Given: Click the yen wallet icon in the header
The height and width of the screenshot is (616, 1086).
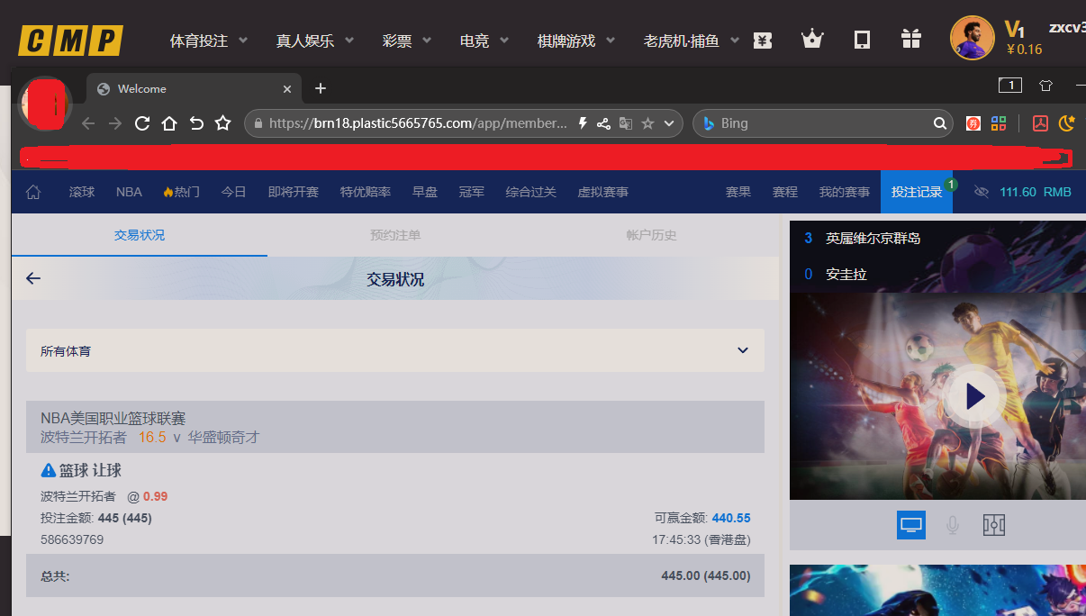Looking at the screenshot, I should point(763,41).
